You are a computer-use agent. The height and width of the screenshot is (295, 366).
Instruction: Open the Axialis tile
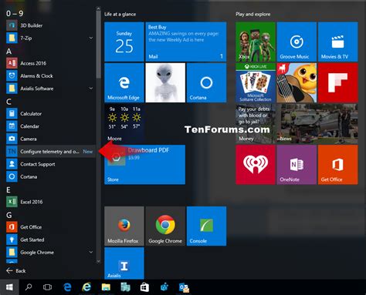pos(124,263)
